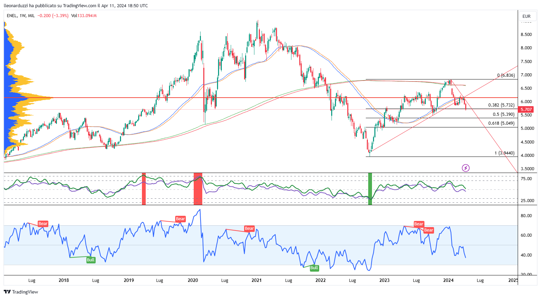Click the Bear label on the 2017 RSI peak
Image resolution: width=541 pixels, height=298 pixels.
pyautogui.click(x=43, y=224)
